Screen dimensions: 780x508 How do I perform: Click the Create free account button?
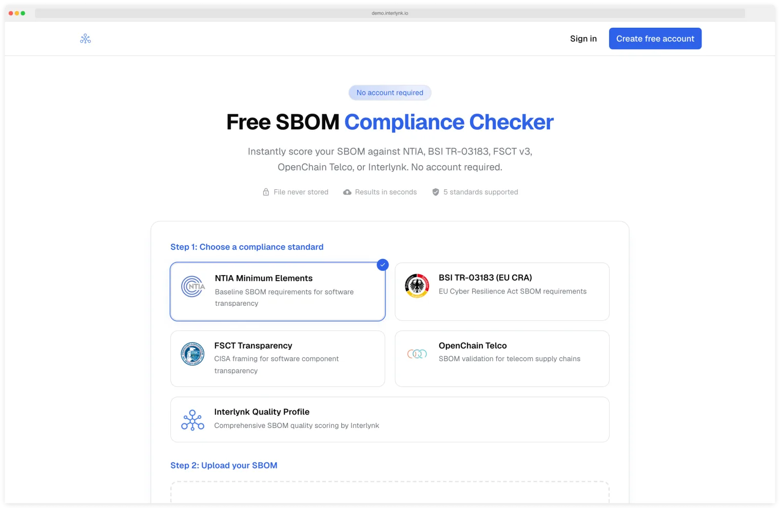click(655, 38)
